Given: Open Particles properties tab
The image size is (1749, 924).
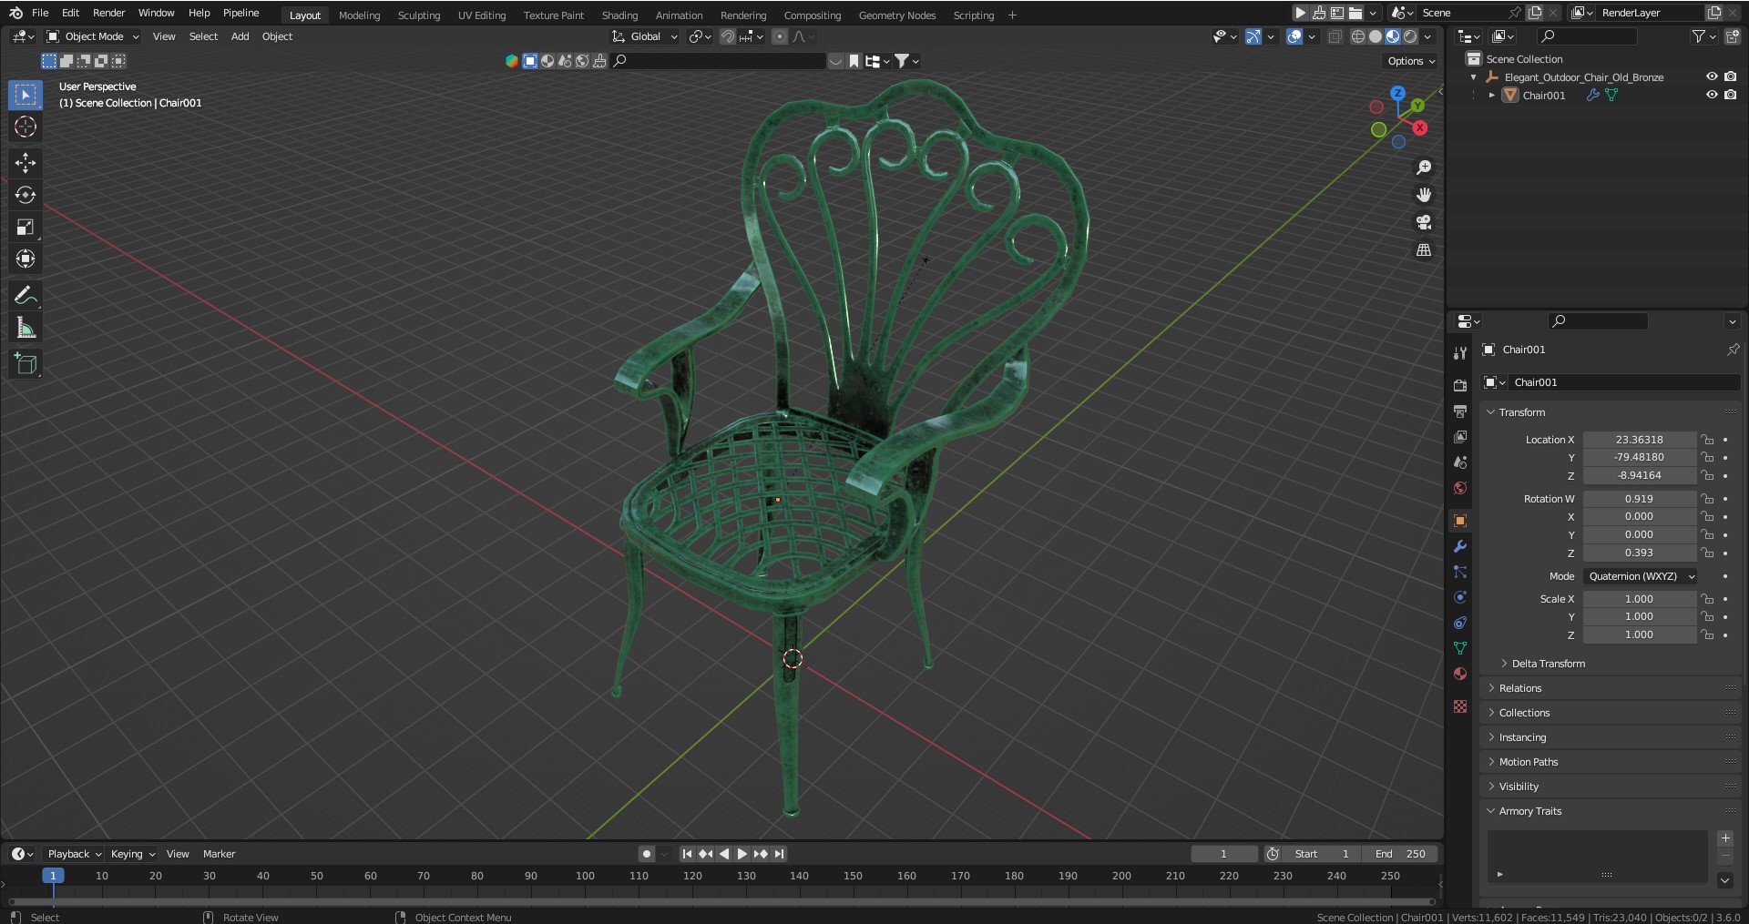Looking at the screenshot, I should 1460,572.
